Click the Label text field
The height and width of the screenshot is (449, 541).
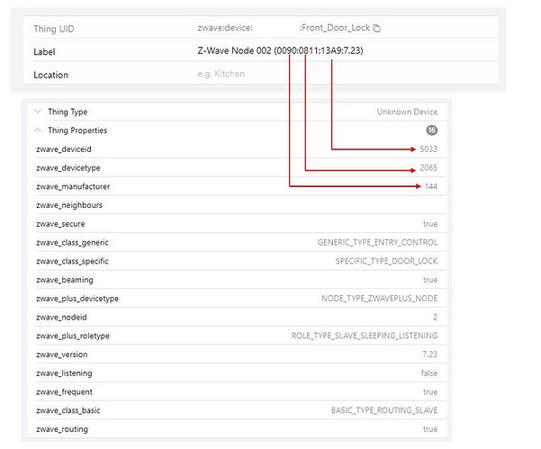342,51
